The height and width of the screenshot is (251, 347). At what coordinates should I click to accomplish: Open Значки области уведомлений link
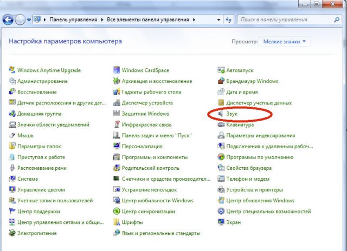coord(53,124)
